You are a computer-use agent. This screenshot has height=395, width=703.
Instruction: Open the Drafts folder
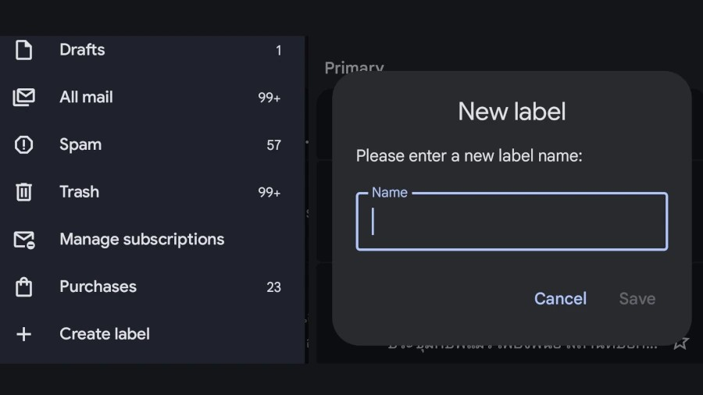[82, 50]
